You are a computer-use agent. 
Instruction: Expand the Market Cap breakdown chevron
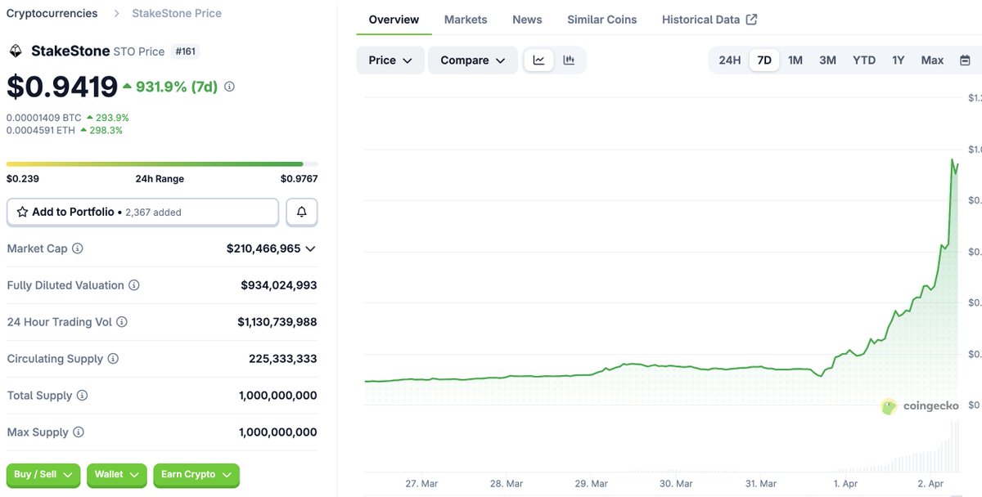click(x=311, y=248)
